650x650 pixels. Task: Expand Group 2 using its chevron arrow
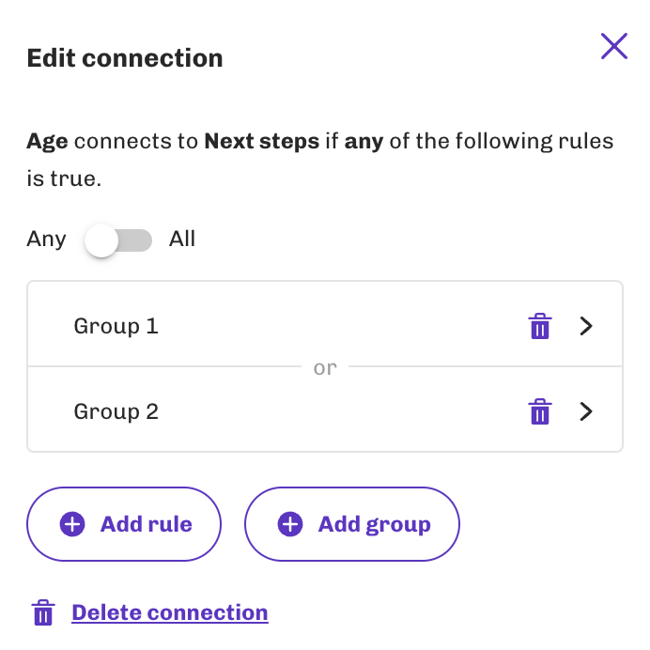pos(586,411)
